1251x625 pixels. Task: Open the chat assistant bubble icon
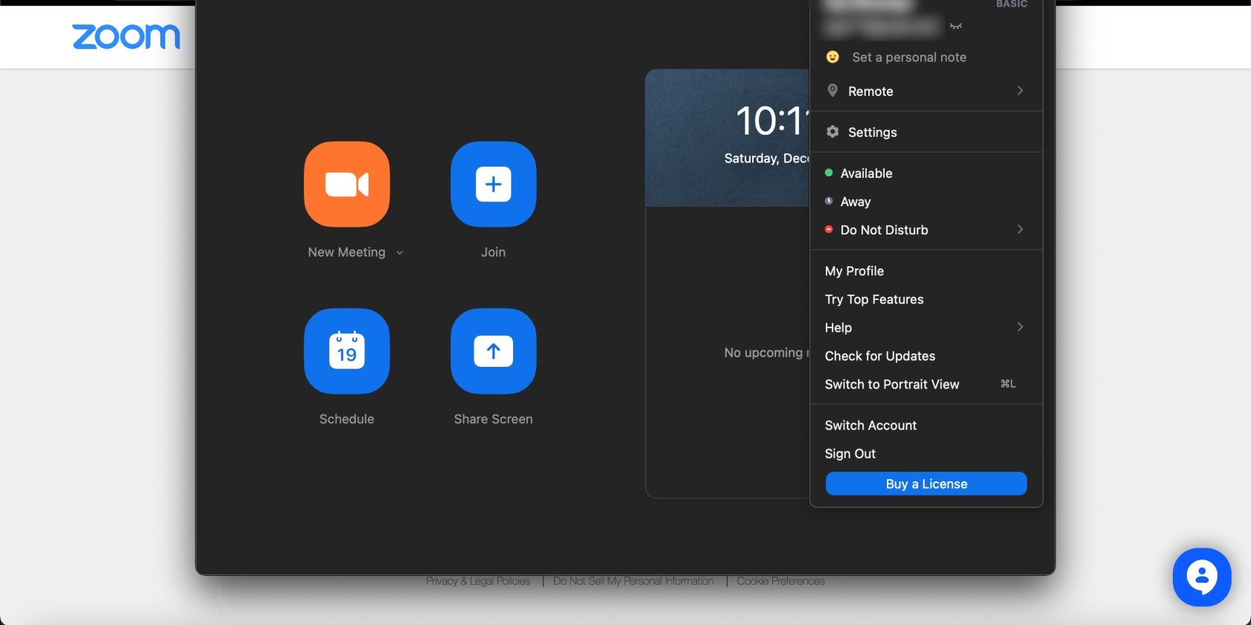[1201, 577]
